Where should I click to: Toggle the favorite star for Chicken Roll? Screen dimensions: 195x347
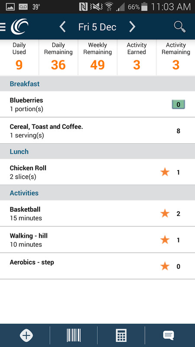[165, 172]
